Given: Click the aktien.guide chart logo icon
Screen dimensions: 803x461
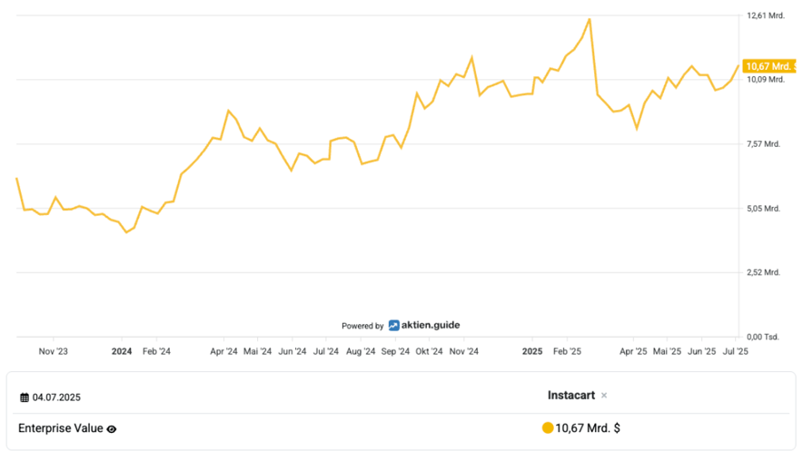Looking at the screenshot, I should tap(393, 326).
